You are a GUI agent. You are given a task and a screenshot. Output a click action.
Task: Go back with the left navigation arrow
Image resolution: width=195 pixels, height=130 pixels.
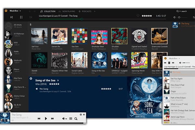(x=30, y=11)
